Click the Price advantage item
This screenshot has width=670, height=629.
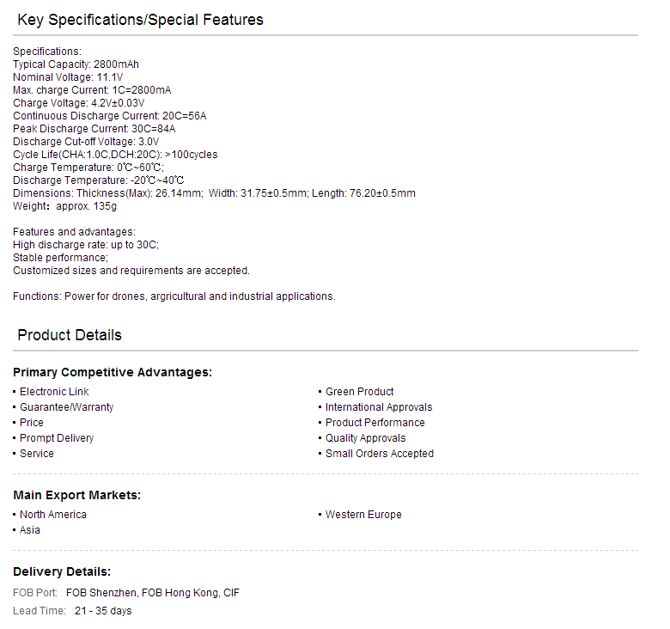tap(32, 423)
